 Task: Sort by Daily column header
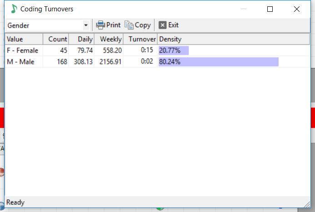coord(81,39)
